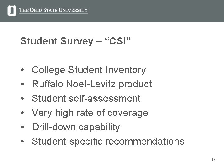The width and height of the screenshot is (224, 168).
Task: Select Student self-assessment bullet text
Action: coord(86,99)
